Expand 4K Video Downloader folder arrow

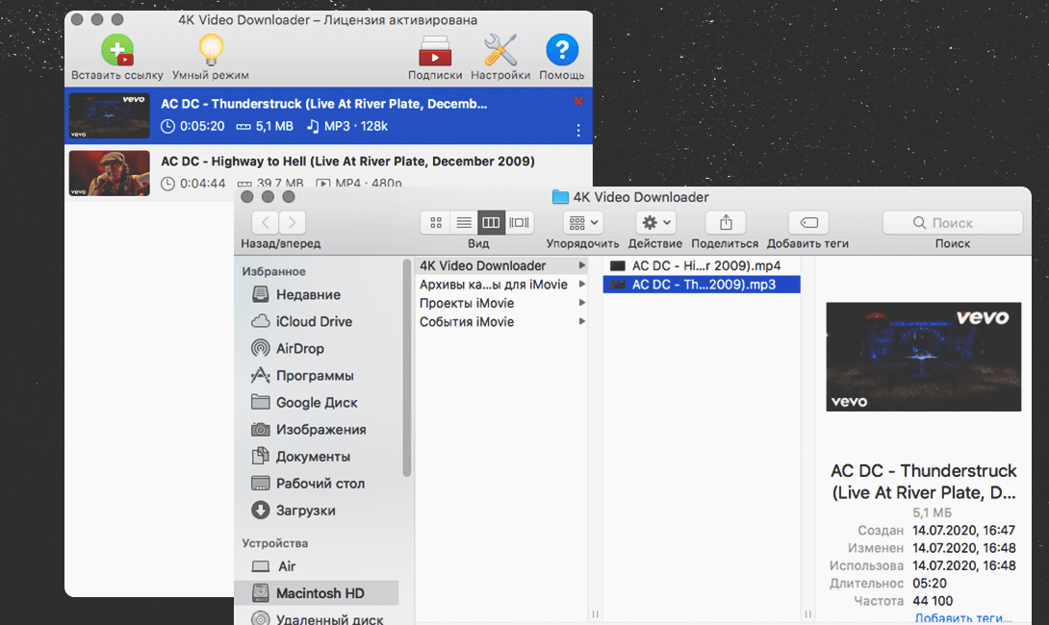pyautogui.click(x=582, y=265)
